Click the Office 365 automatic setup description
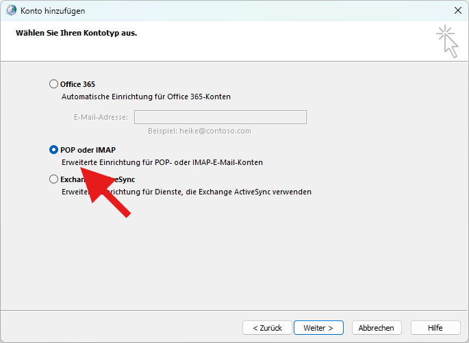The height and width of the screenshot is (343, 469). pyautogui.click(x=146, y=97)
